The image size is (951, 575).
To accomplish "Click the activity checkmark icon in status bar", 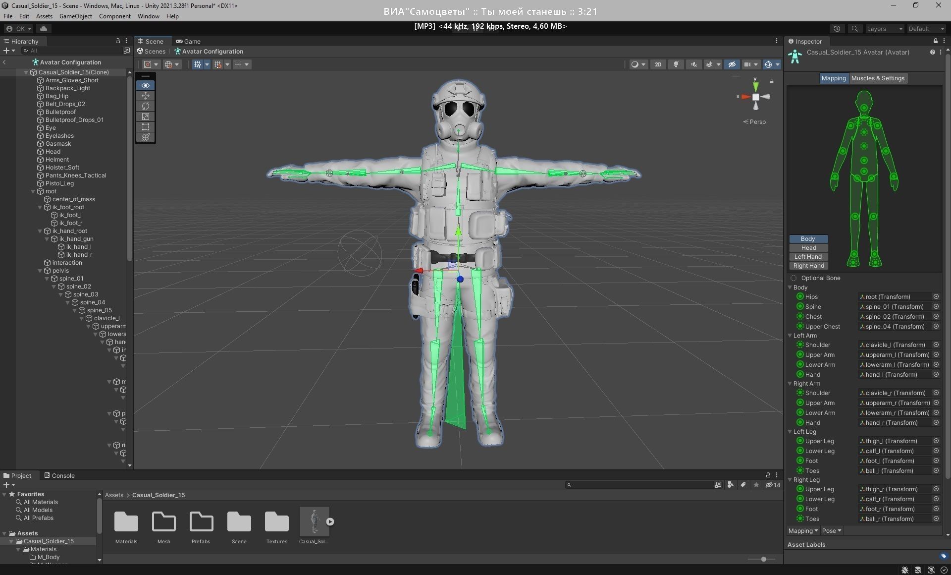I will pos(944,570).
